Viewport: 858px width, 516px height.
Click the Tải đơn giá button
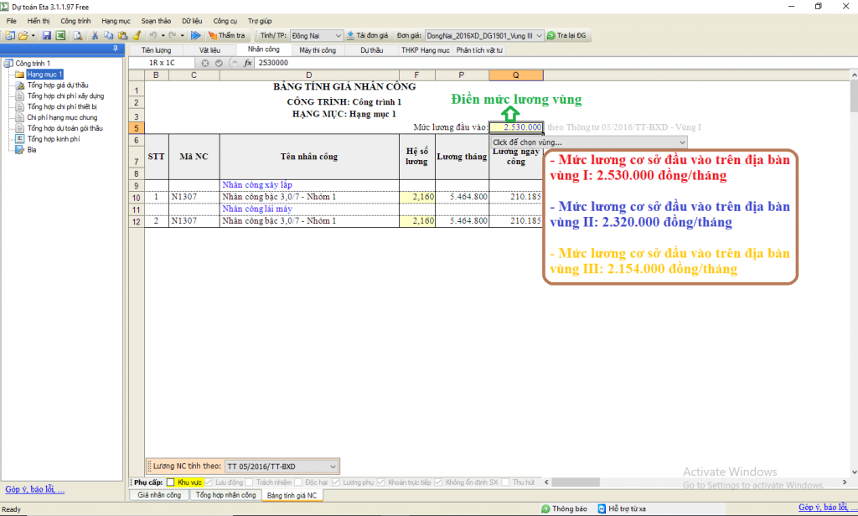[367, 35]
